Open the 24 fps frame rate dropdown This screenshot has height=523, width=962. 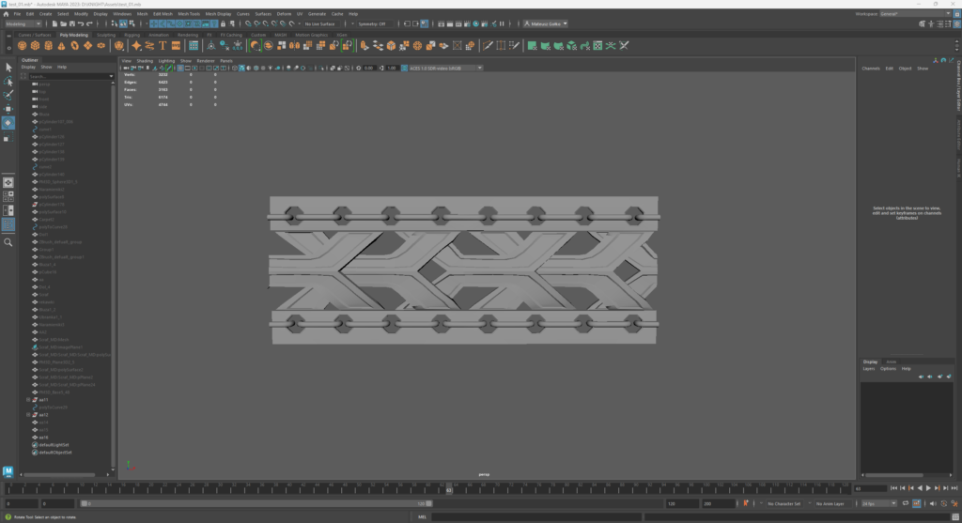click(879, 503)
